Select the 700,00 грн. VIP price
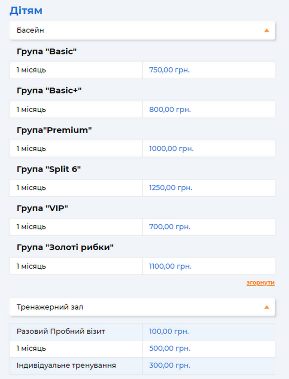This screenshot has width=289, height=379. click(x=169, y=227)
